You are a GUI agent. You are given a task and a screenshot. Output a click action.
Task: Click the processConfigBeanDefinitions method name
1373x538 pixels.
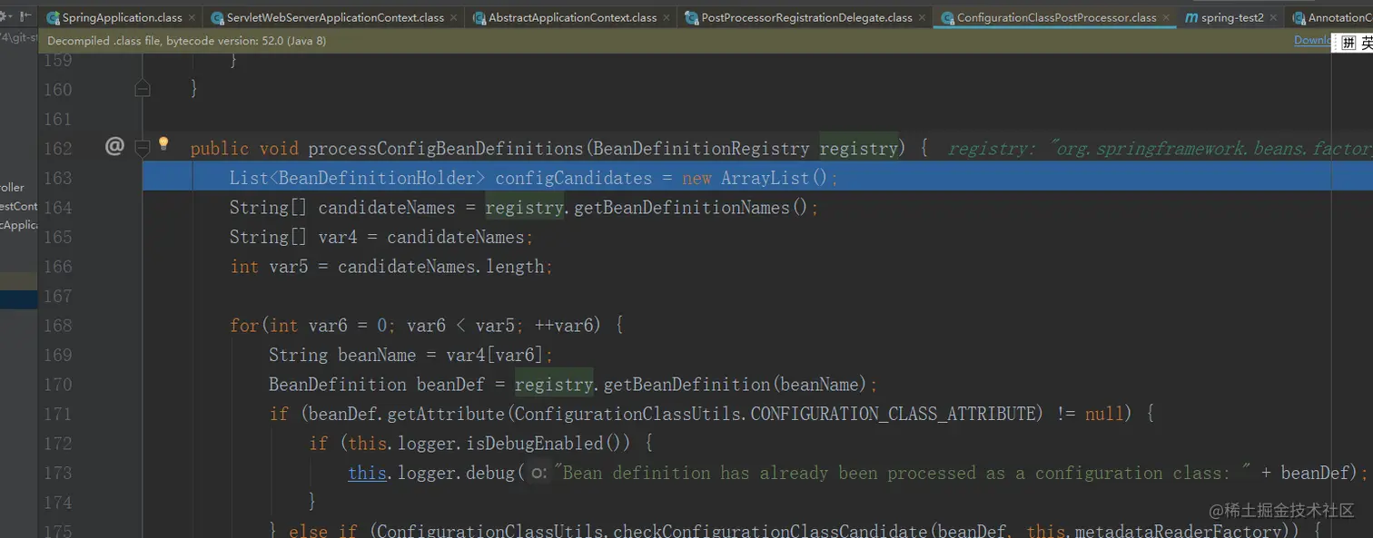[x=446, y=148]
